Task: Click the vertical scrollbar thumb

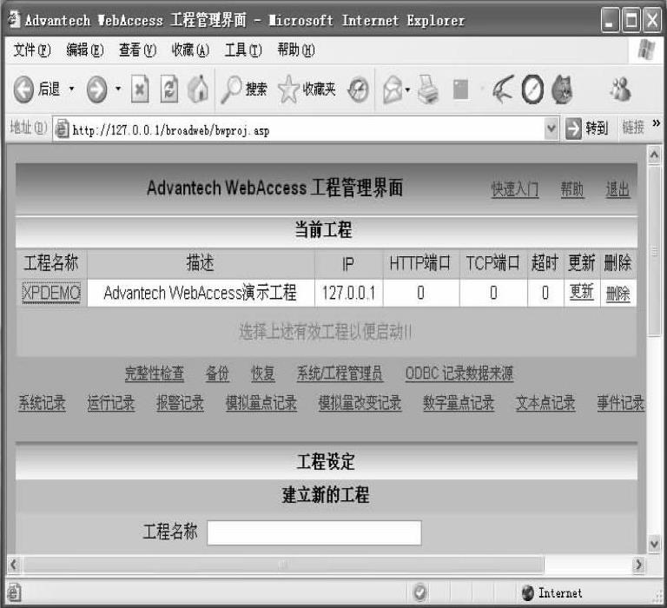Action: [654, 251]
